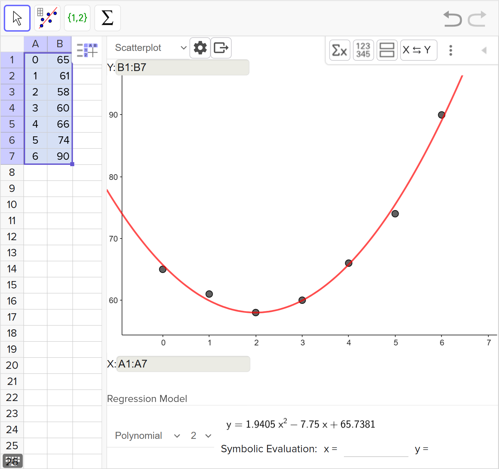This screenshot has height=469, width=499.
Task: Open the polynomial degree 2 dropdown
Action: 201,435
